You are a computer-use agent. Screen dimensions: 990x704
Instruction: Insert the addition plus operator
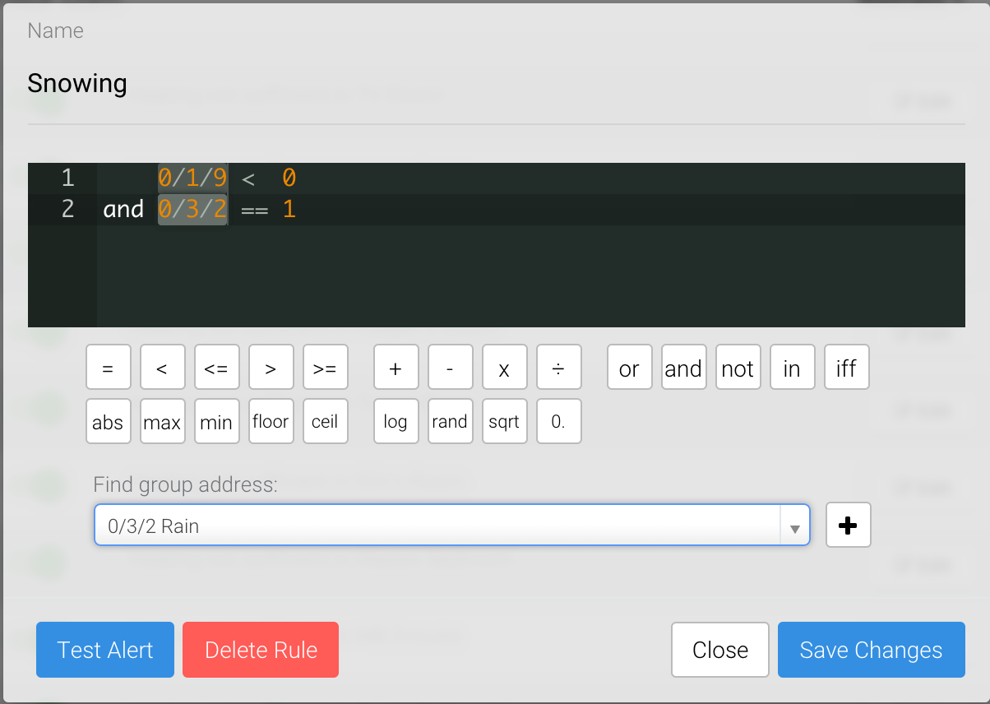(396, 367)
